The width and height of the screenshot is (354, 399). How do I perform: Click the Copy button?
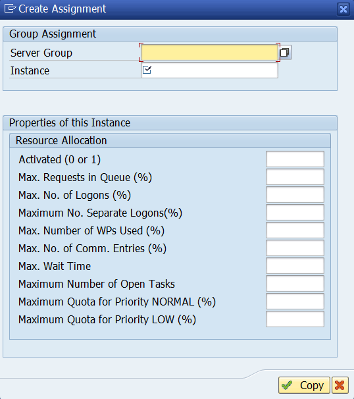(x=304, y=385)
